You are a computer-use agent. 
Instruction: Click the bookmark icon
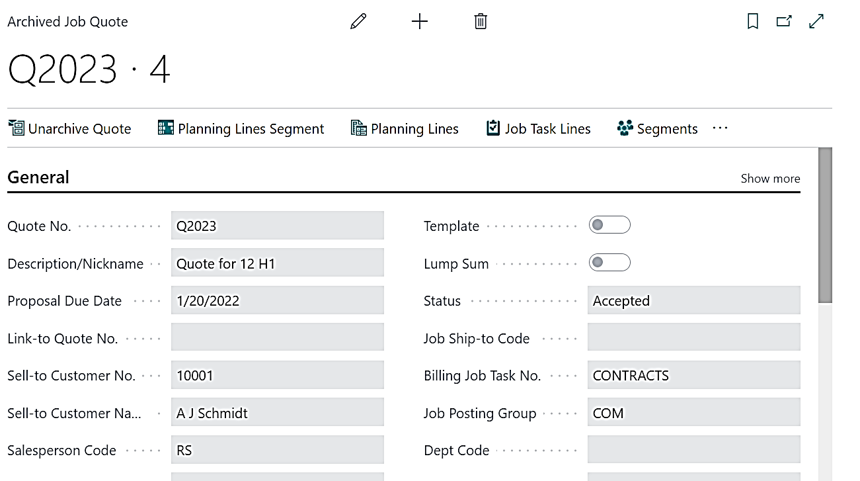click(x=752, y=22)
